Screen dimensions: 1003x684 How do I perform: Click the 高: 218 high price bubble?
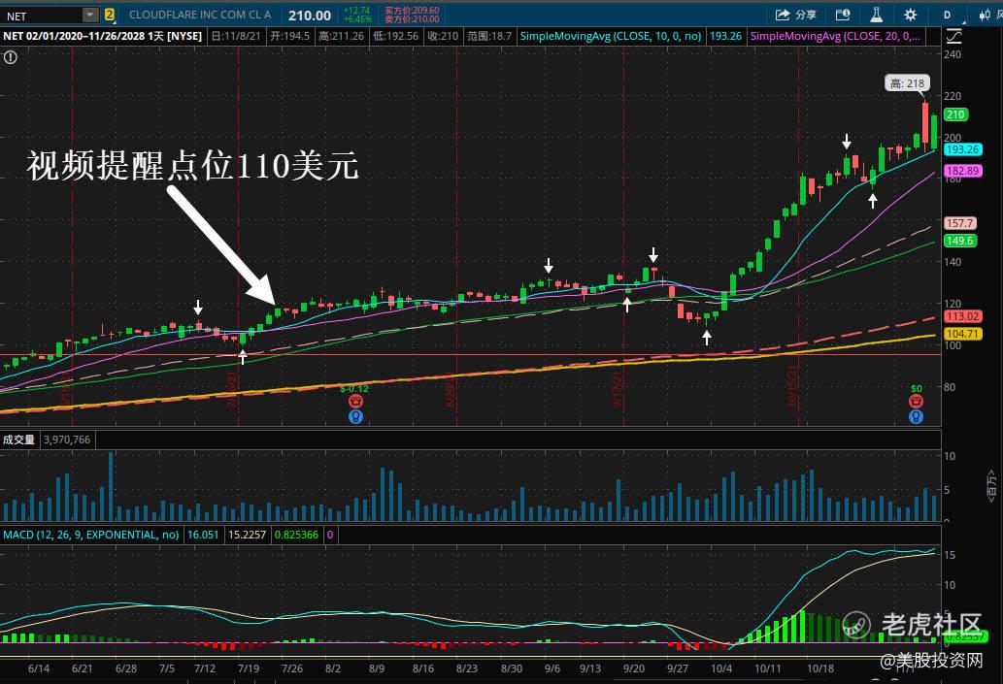[x=908, y=83]
